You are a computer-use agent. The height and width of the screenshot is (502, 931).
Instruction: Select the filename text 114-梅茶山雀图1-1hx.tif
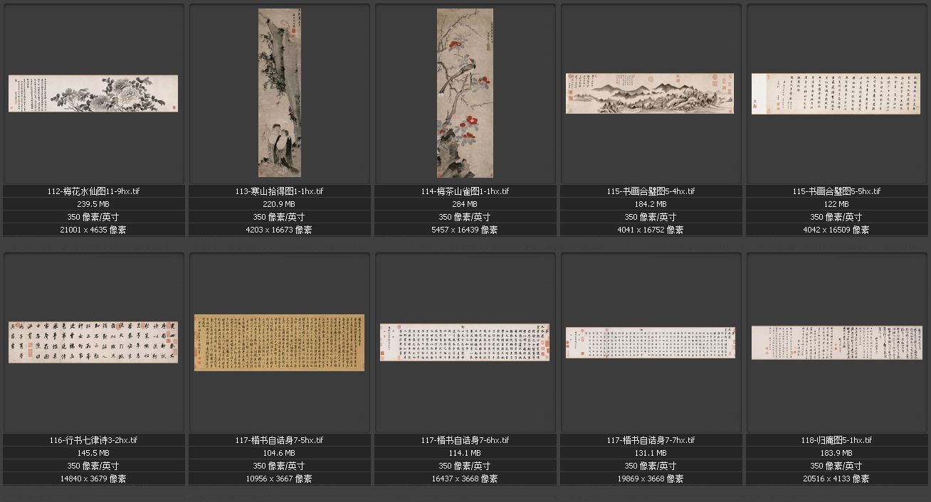[x=465, y=191]
